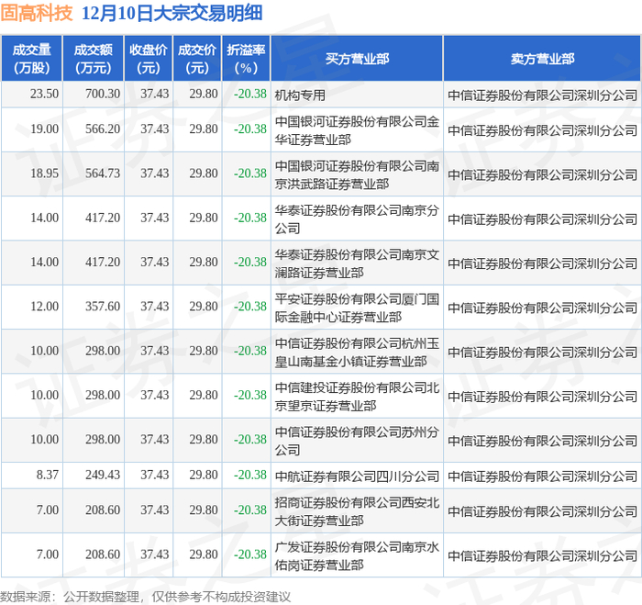Click buyer 华泰证券股份有限公司南京分公司
This screenshot has height=605, width=642.
(357, 218)
